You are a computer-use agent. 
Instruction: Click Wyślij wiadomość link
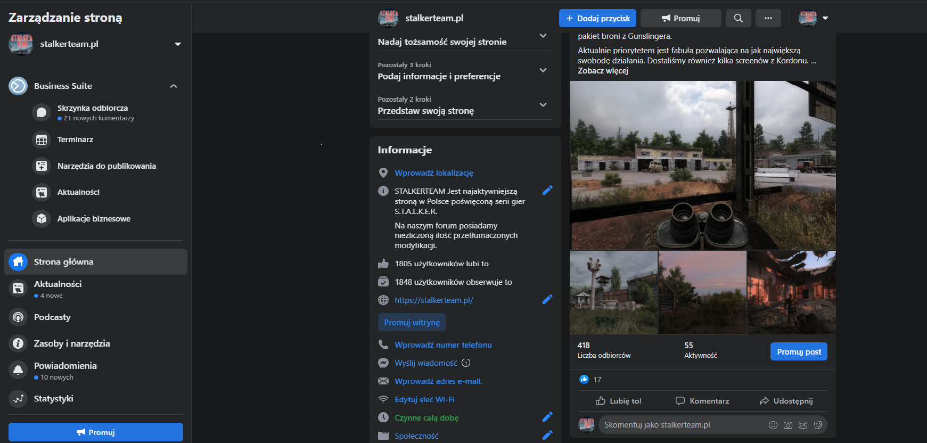pyautogui.click(x=426, y=363)
